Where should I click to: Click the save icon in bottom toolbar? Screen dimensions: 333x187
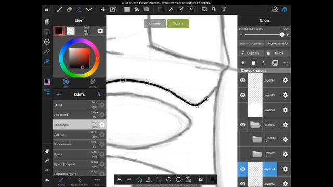pyautogui.click(x=149, y=180)
